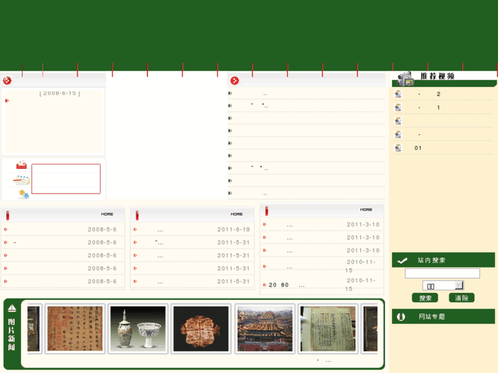
Task: Click the checkmark icon beside 站内搜索
Action: (x=402, y=261)
